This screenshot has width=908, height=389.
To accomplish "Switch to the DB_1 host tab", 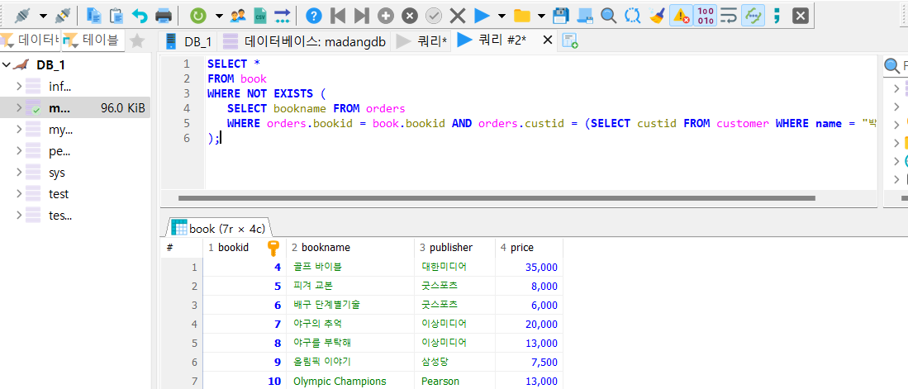I will 189,41.
